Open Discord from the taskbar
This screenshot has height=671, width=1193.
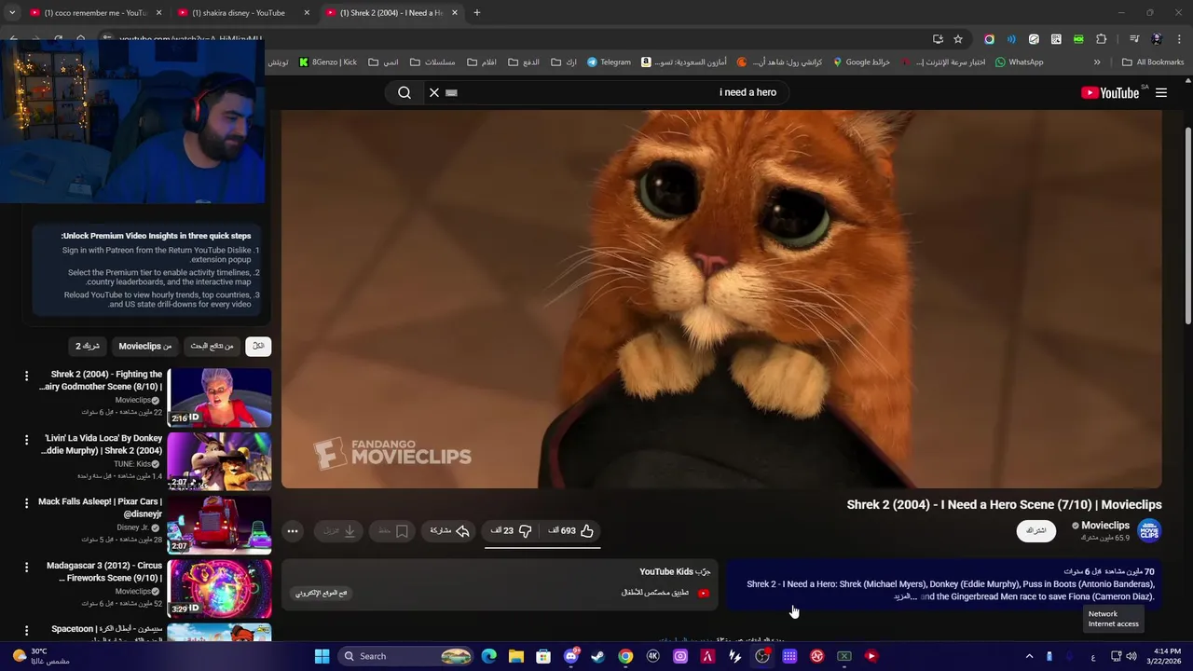pyautogui.click(x=570, y=656)
